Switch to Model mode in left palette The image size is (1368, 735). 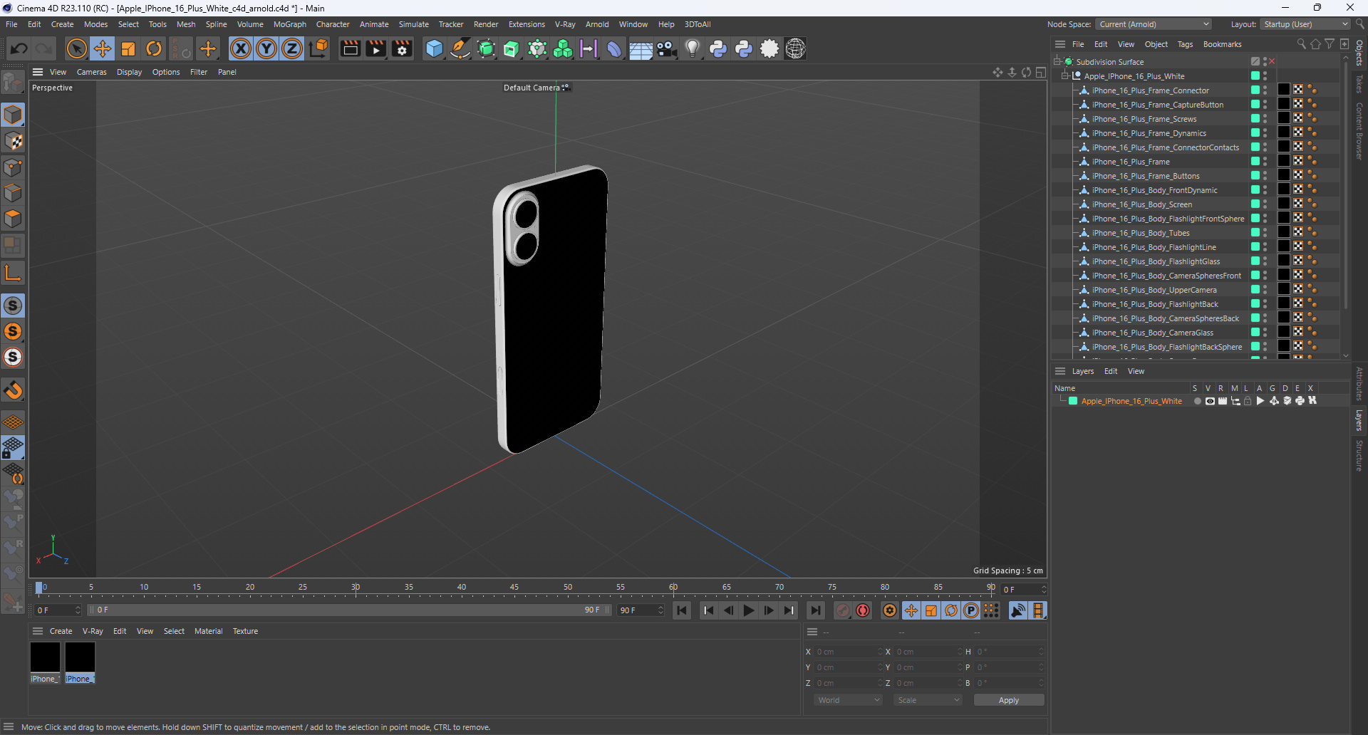coord(13,115)
